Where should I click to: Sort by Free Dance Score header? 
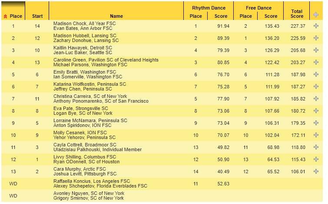271,16
